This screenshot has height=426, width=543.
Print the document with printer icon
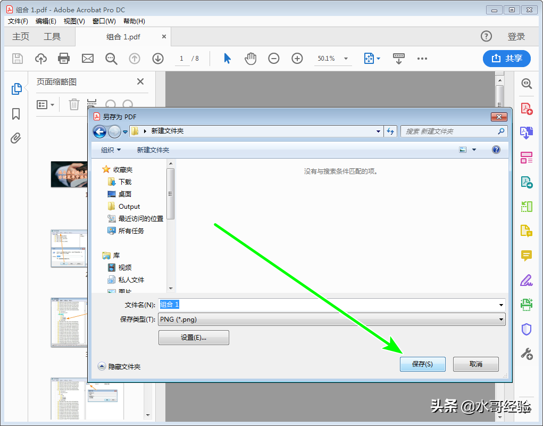tap(64, 59)
